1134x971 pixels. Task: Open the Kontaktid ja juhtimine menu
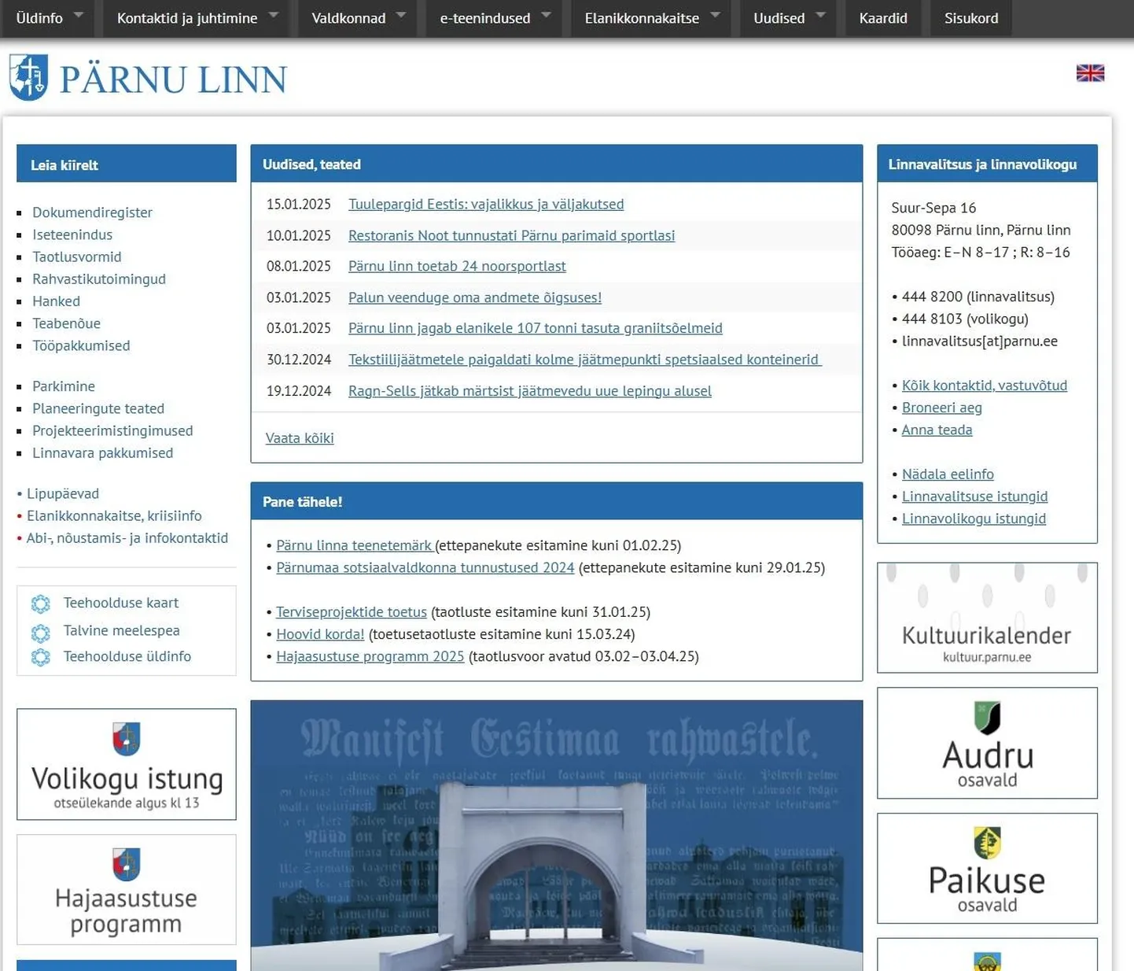click(x=187, y=18)
